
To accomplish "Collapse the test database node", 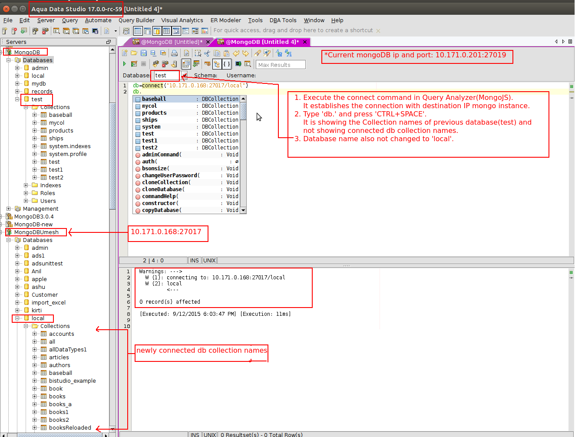I will pyautogui.click(x=17, y=99).
